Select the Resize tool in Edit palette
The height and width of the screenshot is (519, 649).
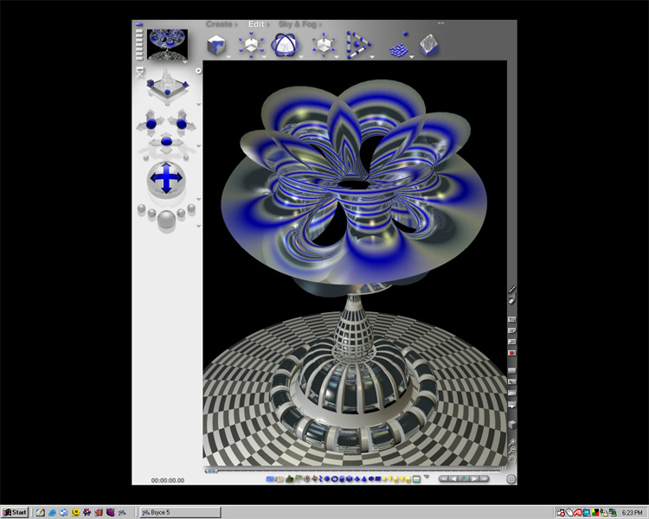pyautogui.click(x=252, y=45)
